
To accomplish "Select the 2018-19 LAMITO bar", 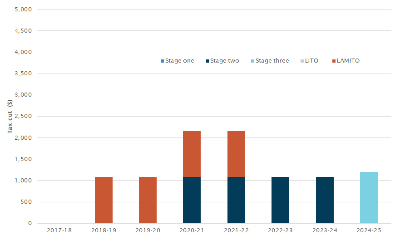I will [104, 200].
